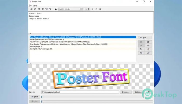Click the lower progress bar next to Stop
Screen dimensions: 182x104
pyautogui.click(x=97, y=102)
